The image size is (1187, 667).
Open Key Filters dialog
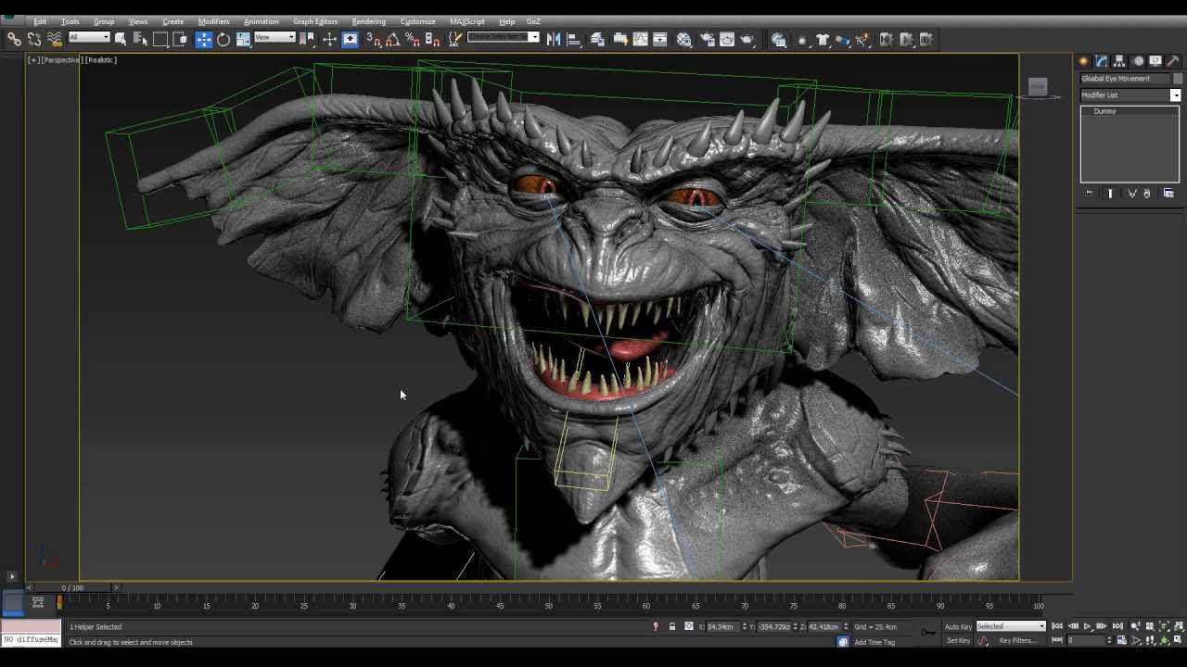(1018, 640)
